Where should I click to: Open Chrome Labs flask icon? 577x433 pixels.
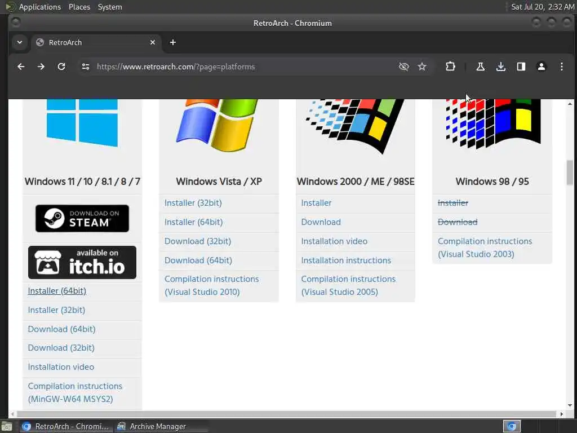pyautogui.click(x=480, y=67)
